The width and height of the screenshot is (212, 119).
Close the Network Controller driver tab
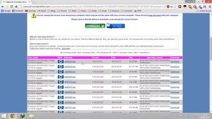pyautogui.click(x=29, y=2)
